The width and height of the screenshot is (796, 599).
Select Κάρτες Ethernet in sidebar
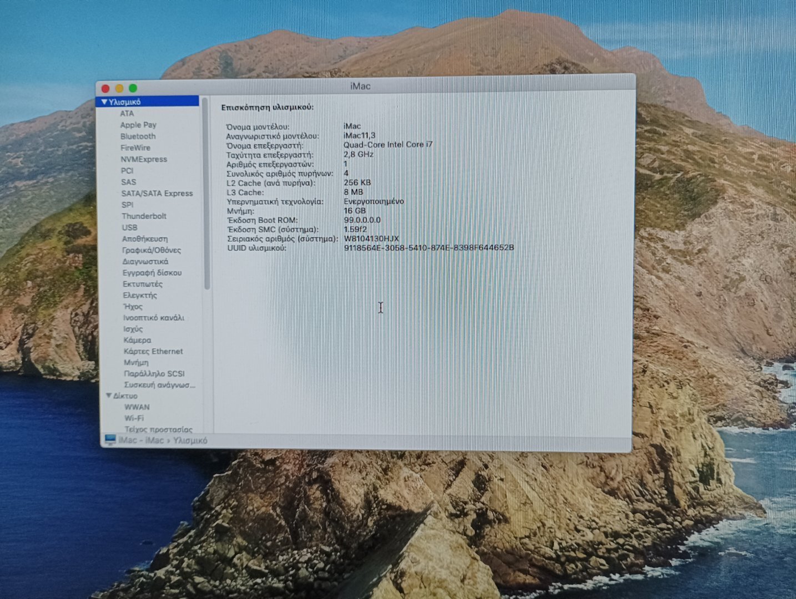pos(153,351)
